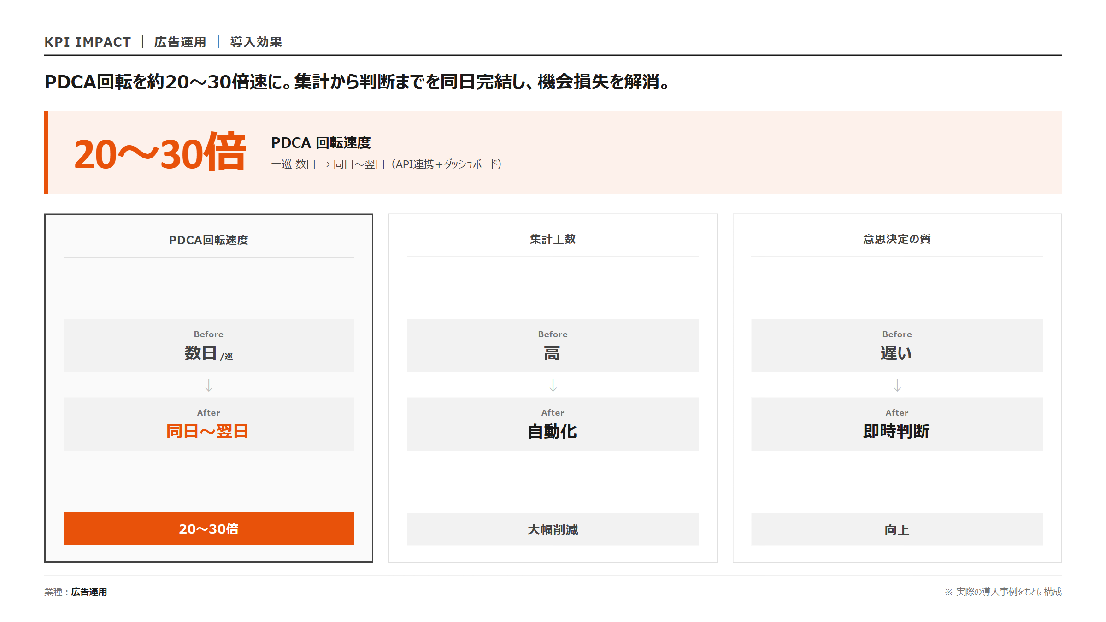The image size is (1106, 622).
Task: Click the down arrow in the 集計工数 card
Action: (553, 385)
